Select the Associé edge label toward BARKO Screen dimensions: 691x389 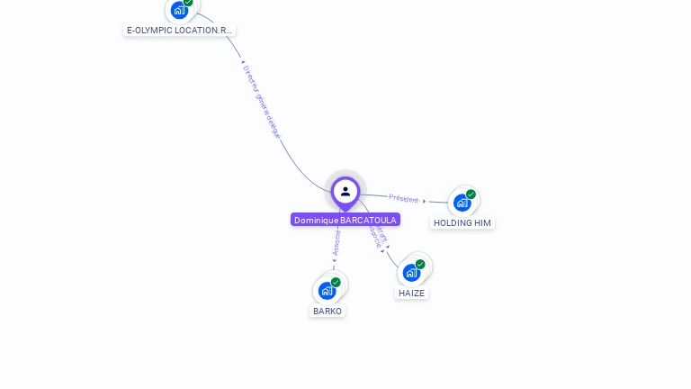(x=337, y=242)
